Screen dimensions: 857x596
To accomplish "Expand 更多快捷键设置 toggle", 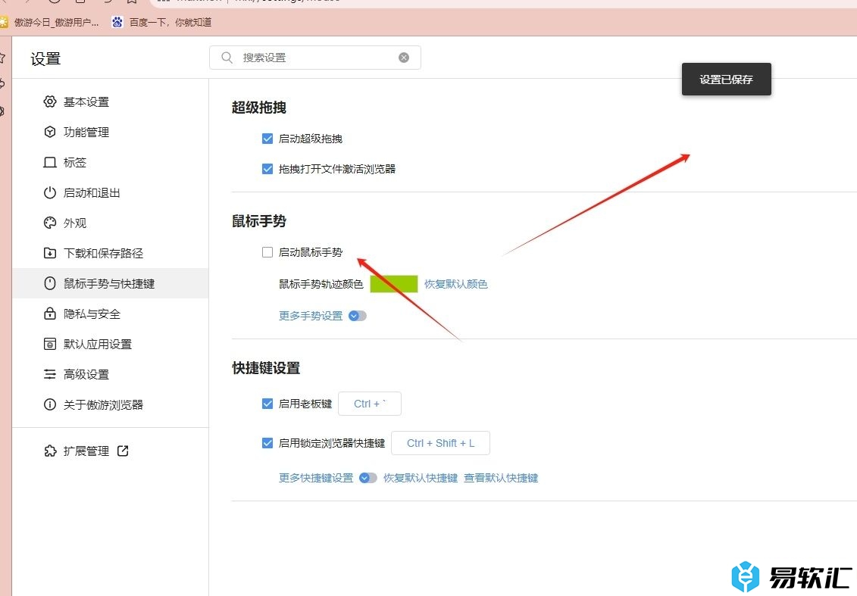I will pos(368,478).
